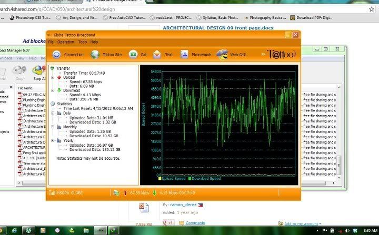Collapse the Yearly statistics node
The width and height of the screenshot is (379, 235).
(x=52, y=140)
